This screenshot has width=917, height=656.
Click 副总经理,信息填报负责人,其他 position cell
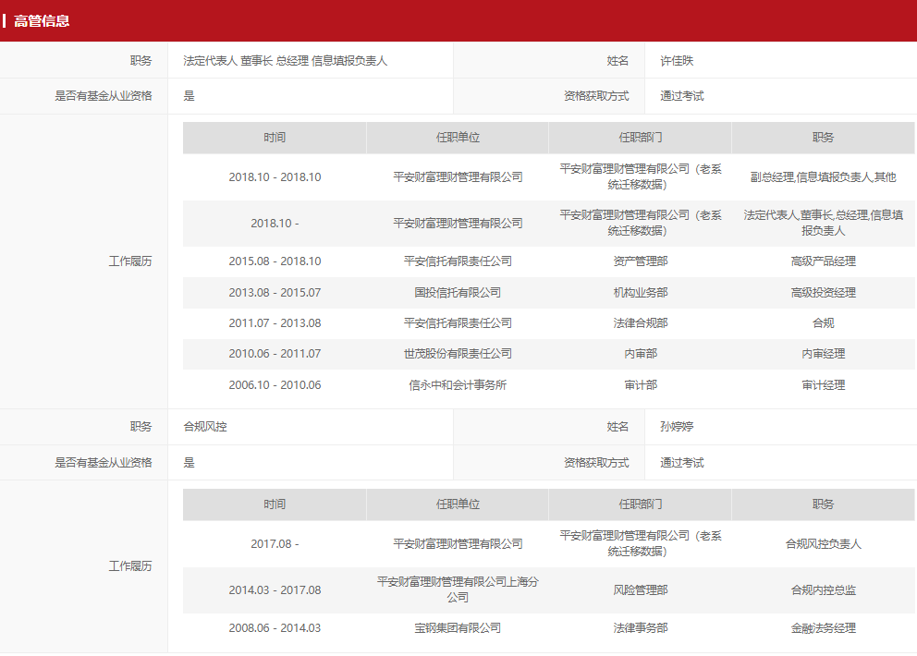(823, 177)
